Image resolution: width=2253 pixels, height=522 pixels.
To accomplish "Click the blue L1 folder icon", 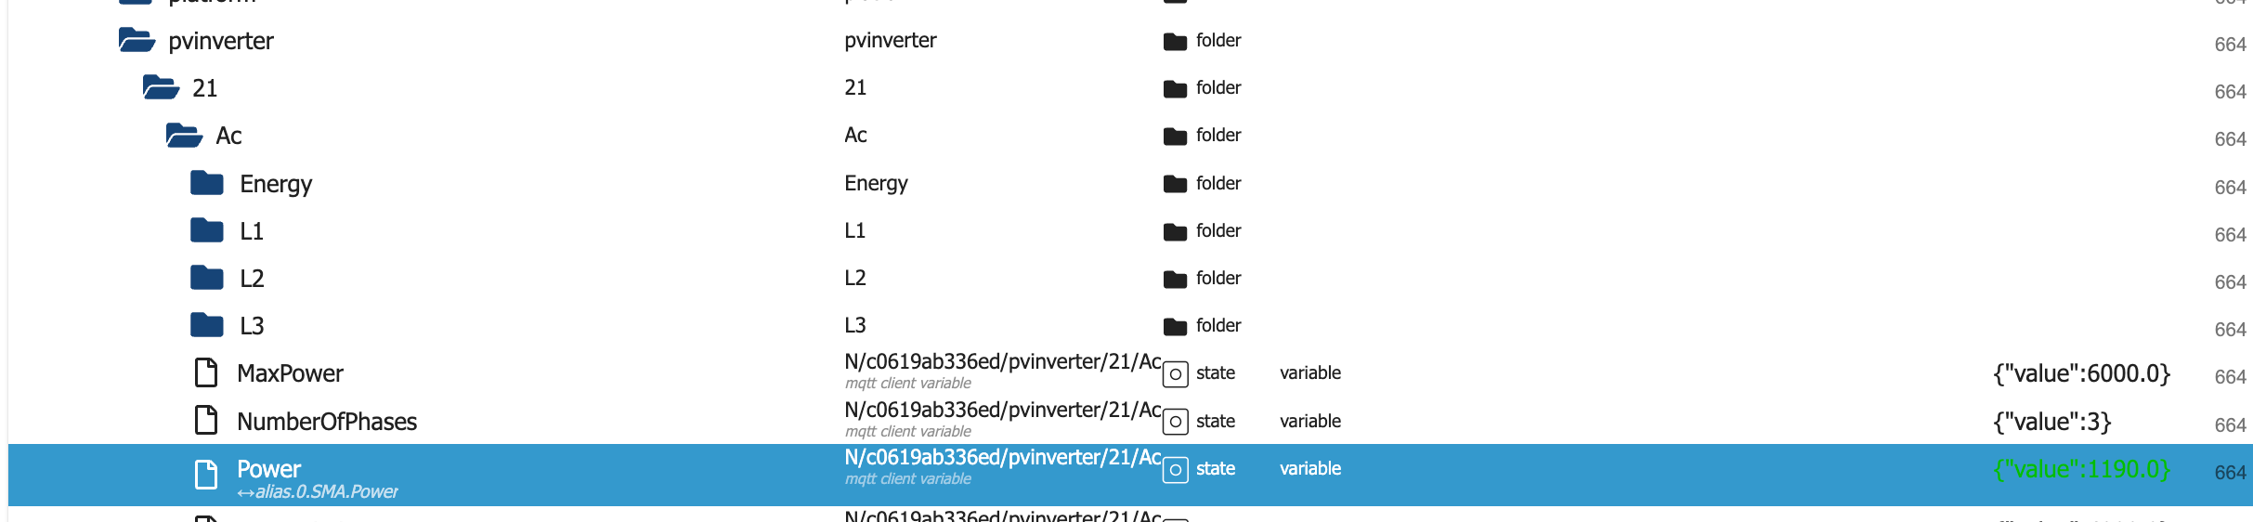I will [207, 230].
